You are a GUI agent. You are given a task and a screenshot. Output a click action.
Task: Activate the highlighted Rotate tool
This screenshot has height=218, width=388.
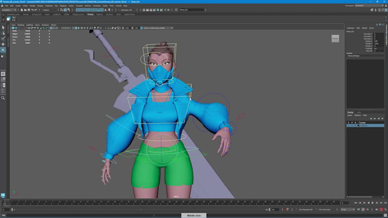(3, 50)
